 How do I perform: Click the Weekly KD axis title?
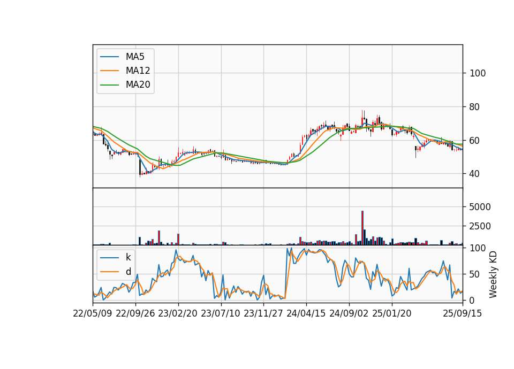[493, 275]
